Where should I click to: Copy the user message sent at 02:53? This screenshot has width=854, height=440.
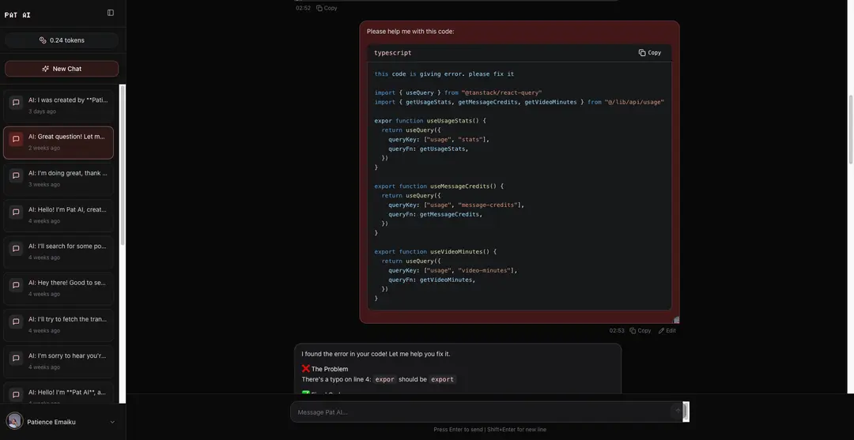(x=640, y=331)
